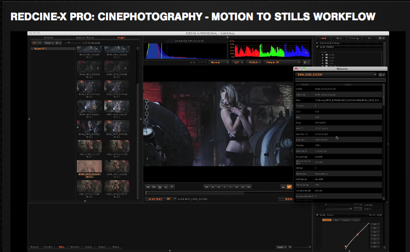The height and width of the screenshot is (252, 410).
Task: Select the highlighted B004_C010 clip thumbnail
Action: [x=89, y=167]
